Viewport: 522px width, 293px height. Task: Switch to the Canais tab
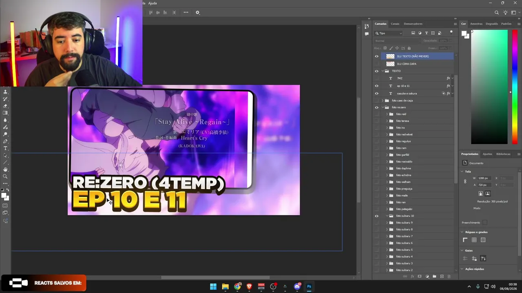395,24
